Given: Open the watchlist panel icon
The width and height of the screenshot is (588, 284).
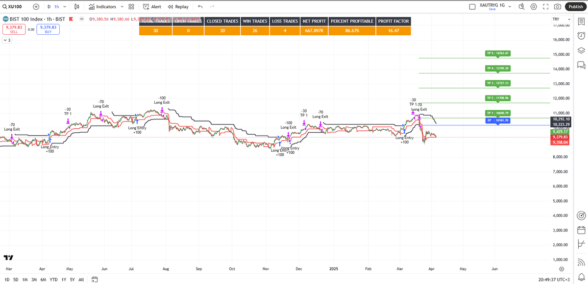Looking at the screenshot, I should [x=581, y=21].
